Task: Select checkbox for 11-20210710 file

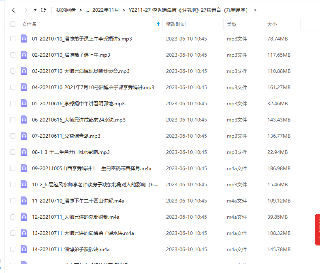Action: [13, 201]
